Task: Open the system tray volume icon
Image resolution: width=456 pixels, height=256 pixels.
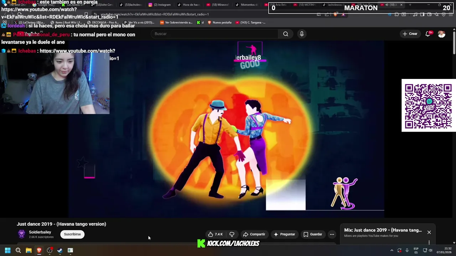Action: (430, 250)
